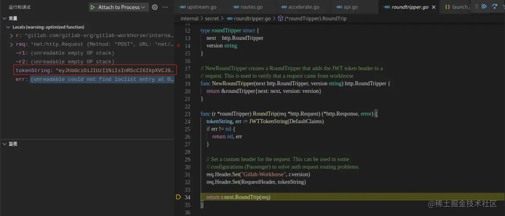
Task: Click "Gitlab-Workhorse" string on line 31
Action: [x=263, y=175]
